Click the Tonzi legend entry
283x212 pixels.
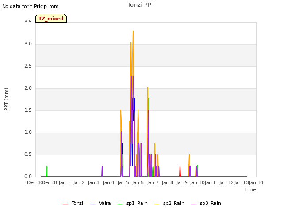pyautogui.click(x=73, y=203)
